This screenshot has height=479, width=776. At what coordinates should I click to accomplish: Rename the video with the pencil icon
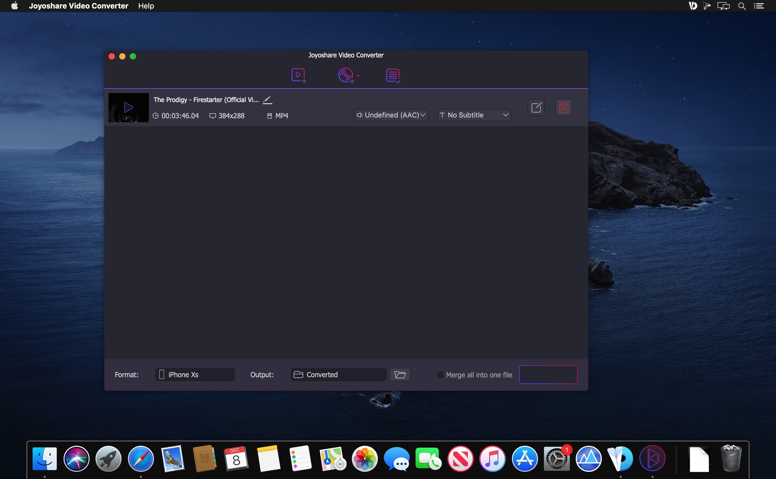coord(268,100)
